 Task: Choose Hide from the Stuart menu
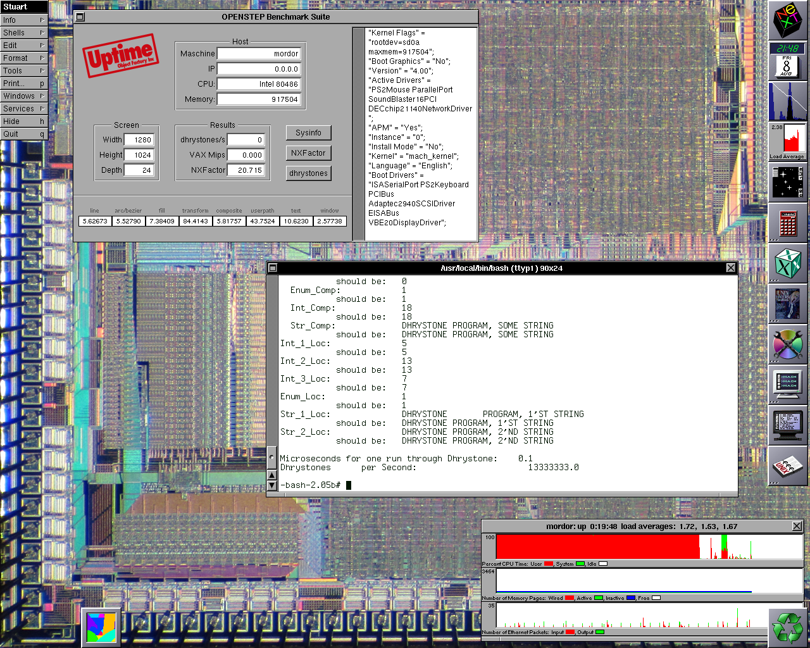23,121
